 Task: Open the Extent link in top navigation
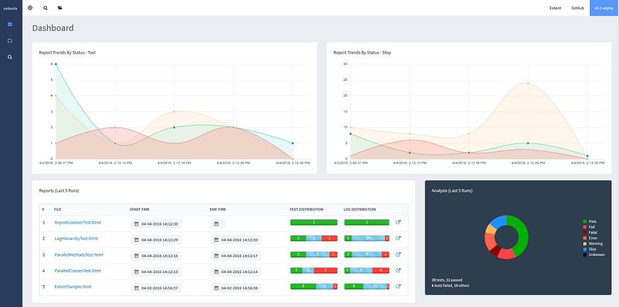pos(555,8)
